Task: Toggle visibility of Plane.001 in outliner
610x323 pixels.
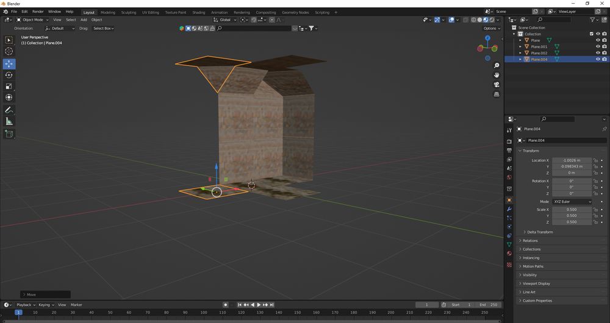Action: click(x=598, y=47)
